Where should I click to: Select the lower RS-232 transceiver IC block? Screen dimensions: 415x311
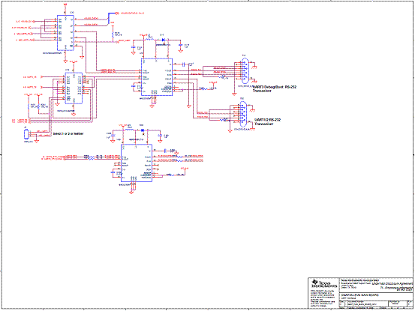[x=137, y=163]
